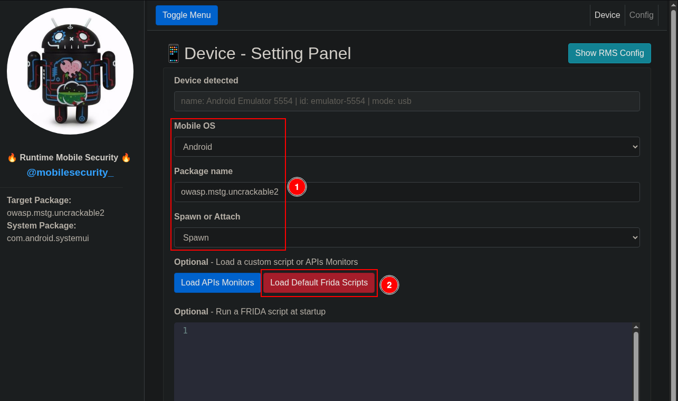Switch to the Config tab
Viewport: 678px width, 401px height.
641,15
